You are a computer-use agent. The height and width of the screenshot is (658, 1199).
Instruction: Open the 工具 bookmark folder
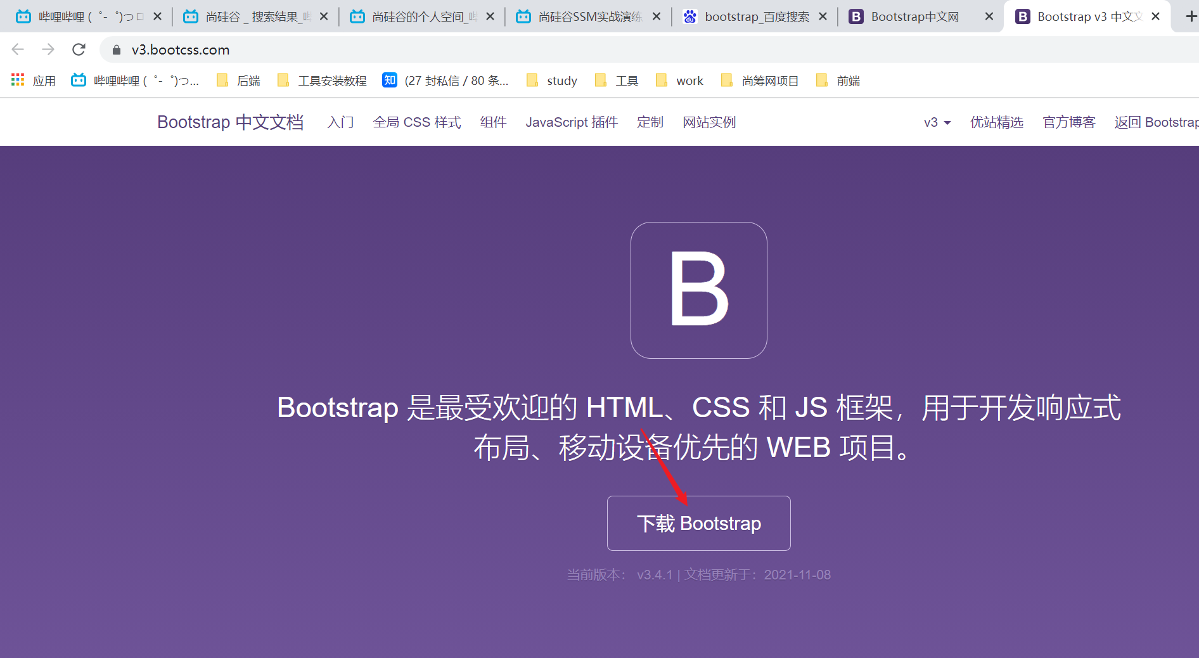pyautogui.click(x=617, y=81)
